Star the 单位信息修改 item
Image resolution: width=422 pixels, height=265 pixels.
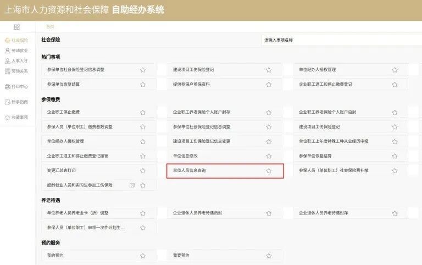point(269,156)
